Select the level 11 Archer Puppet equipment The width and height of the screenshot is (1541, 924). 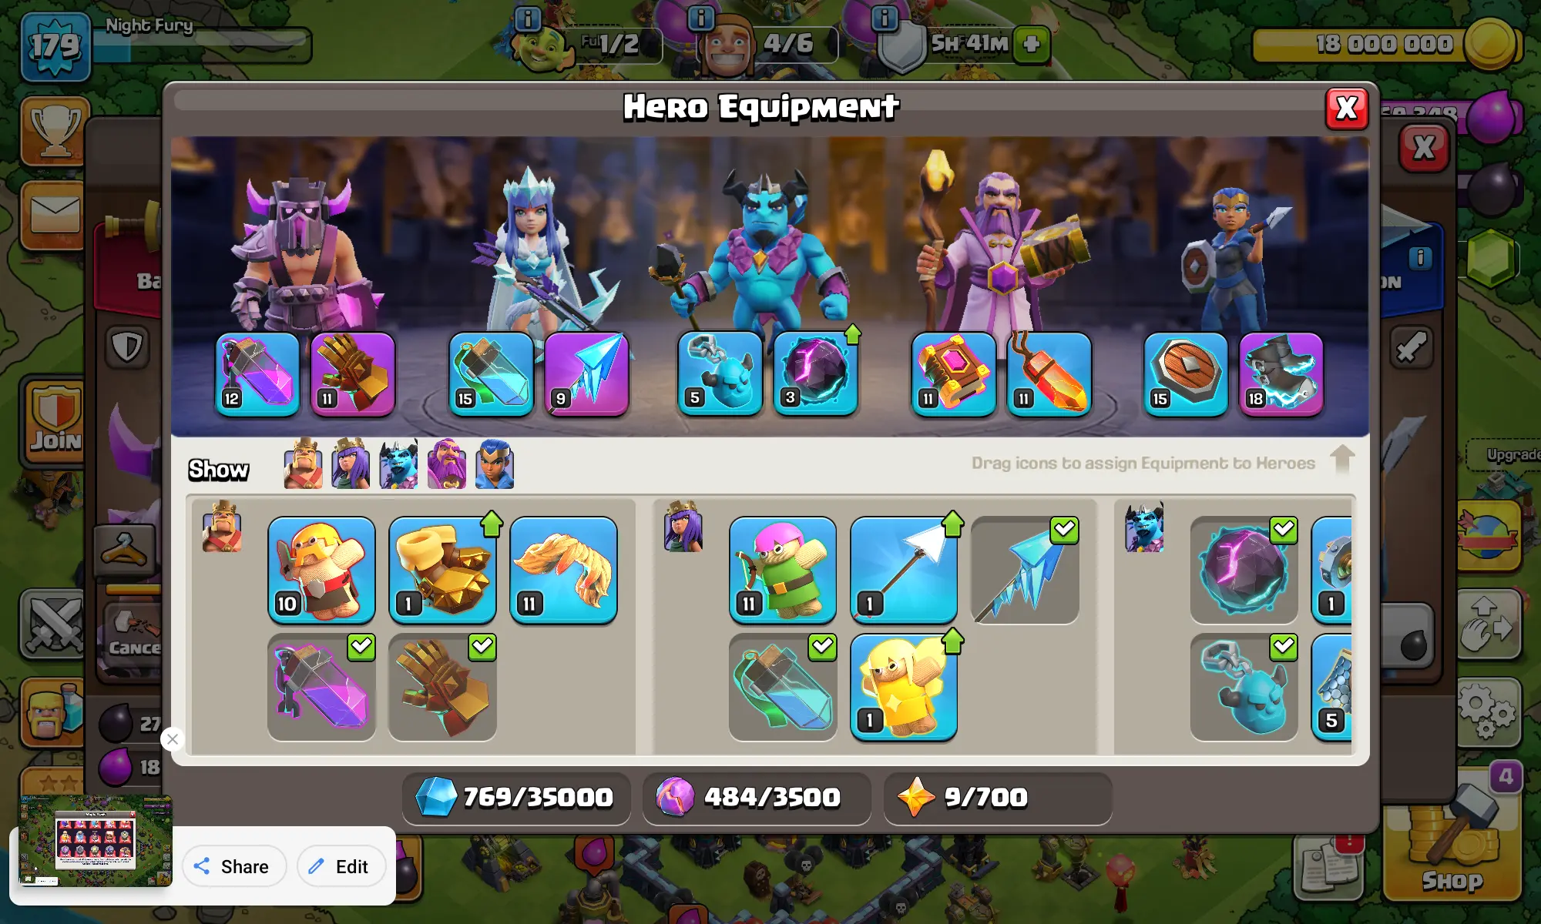[x=782, y=569]
